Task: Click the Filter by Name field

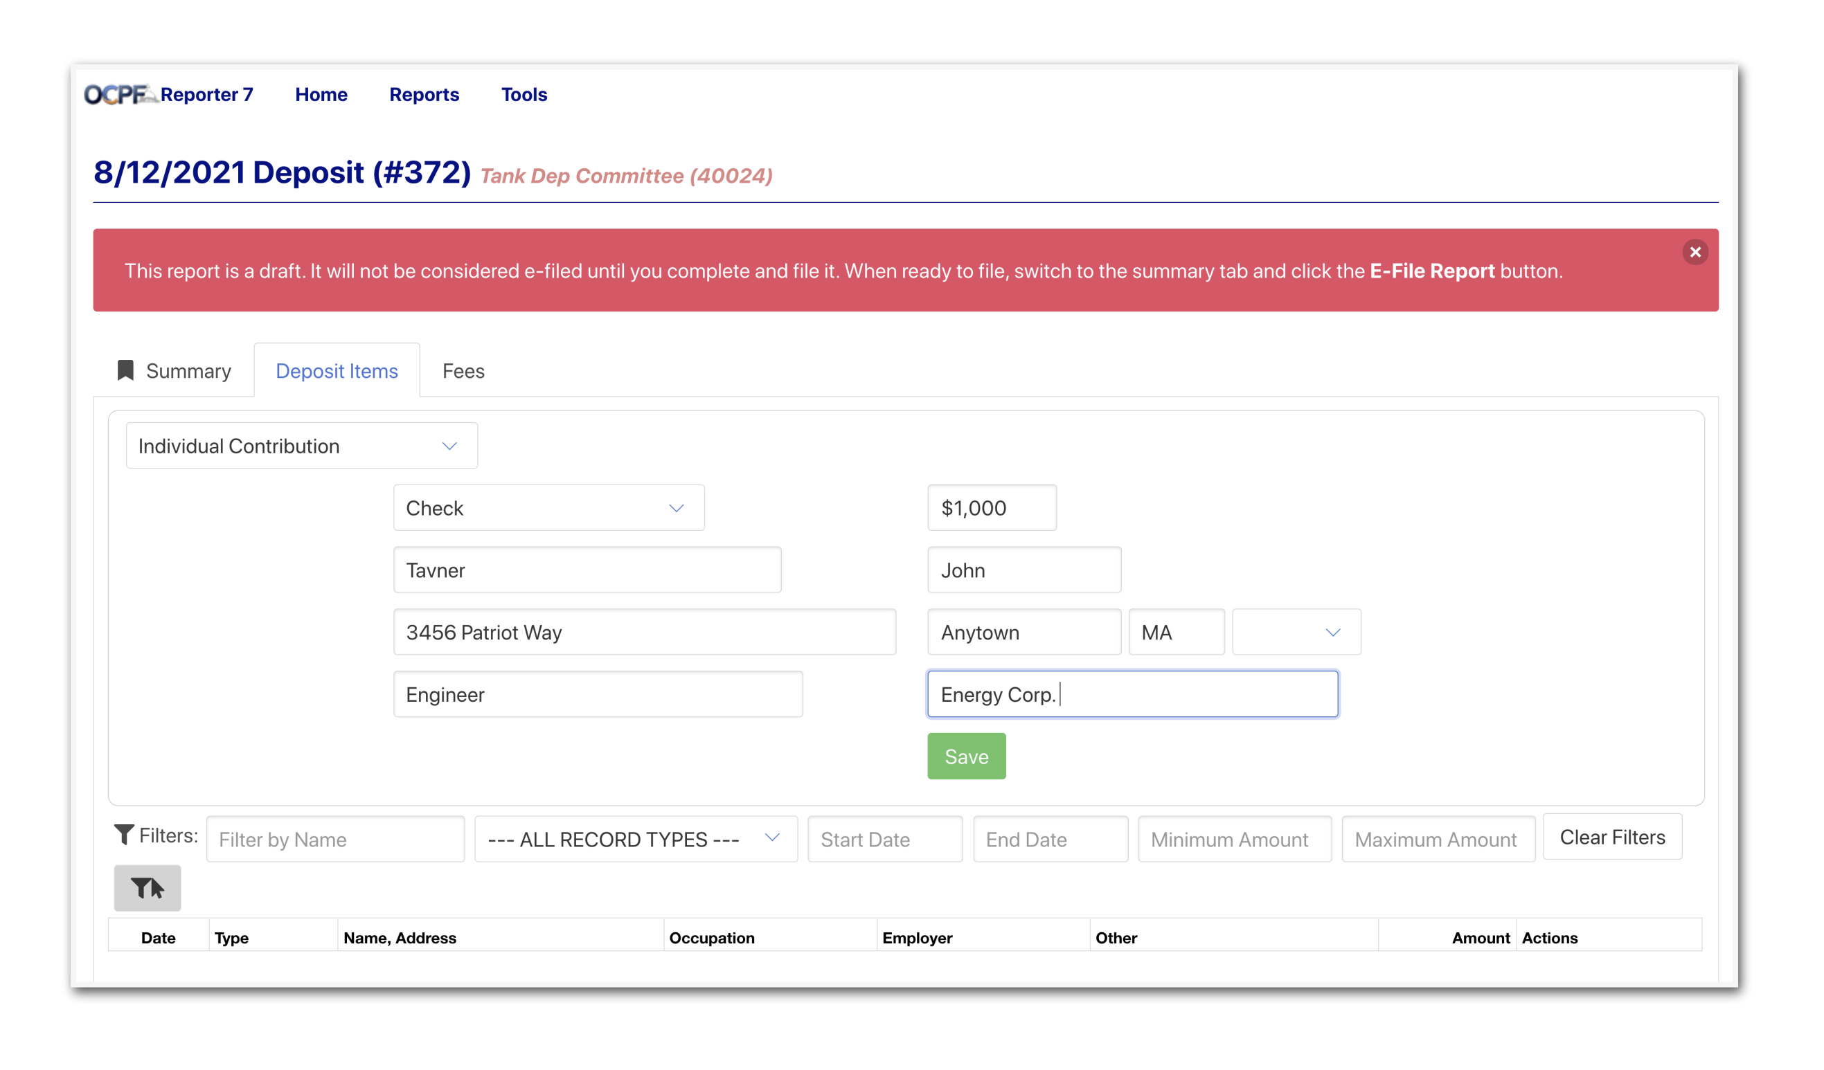Action: tap(335, 840)
